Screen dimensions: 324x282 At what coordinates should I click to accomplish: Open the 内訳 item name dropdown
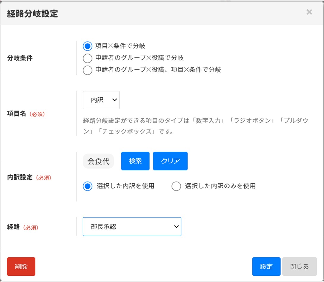pos(101,100)
